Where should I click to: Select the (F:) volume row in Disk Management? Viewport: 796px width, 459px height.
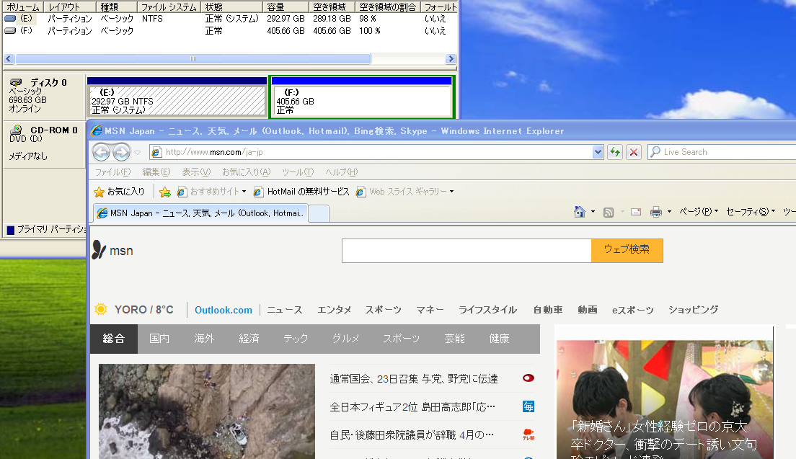pos(229,30)
